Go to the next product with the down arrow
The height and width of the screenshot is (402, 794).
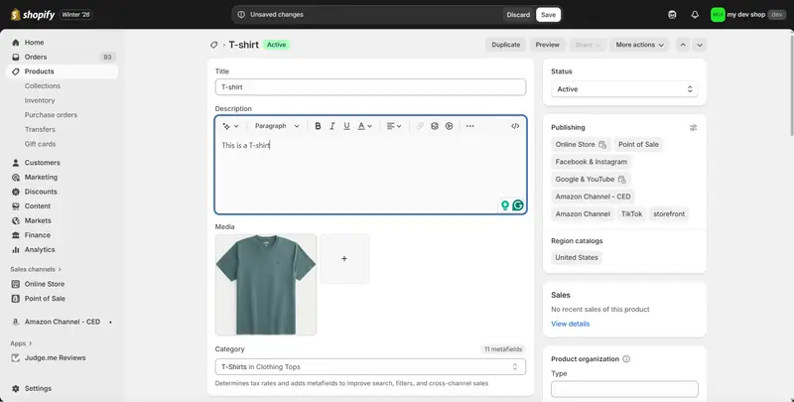tap(700, 45)
